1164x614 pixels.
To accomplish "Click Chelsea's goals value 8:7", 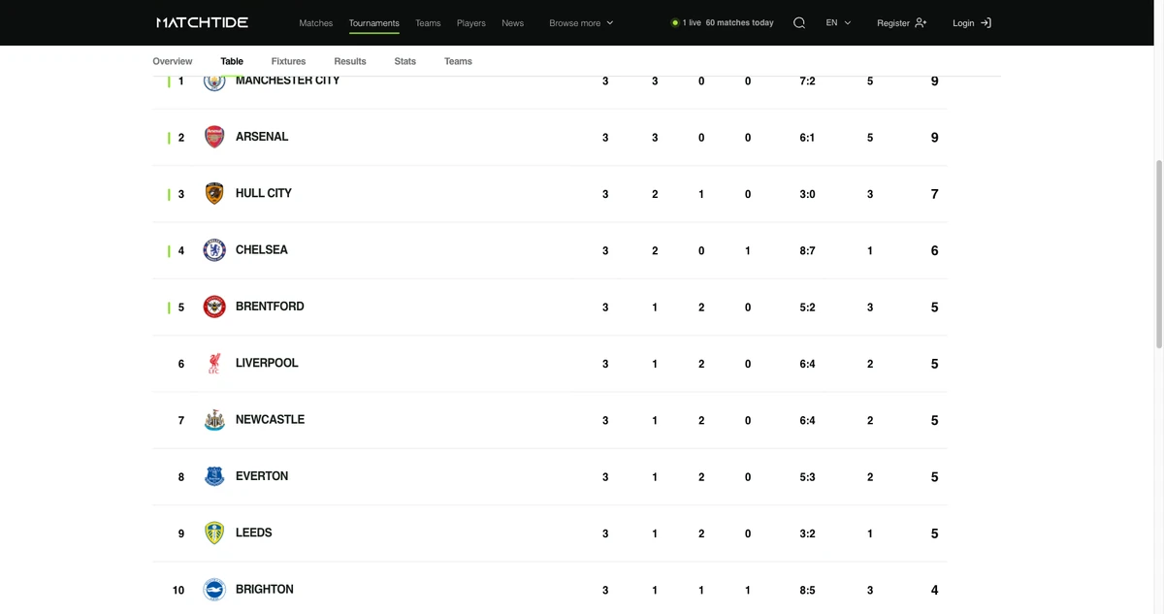I will 807,251.
